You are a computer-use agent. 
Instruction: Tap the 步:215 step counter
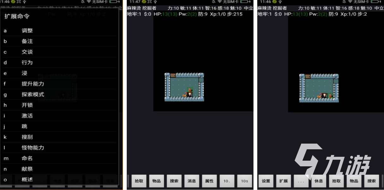coord(235,14)
